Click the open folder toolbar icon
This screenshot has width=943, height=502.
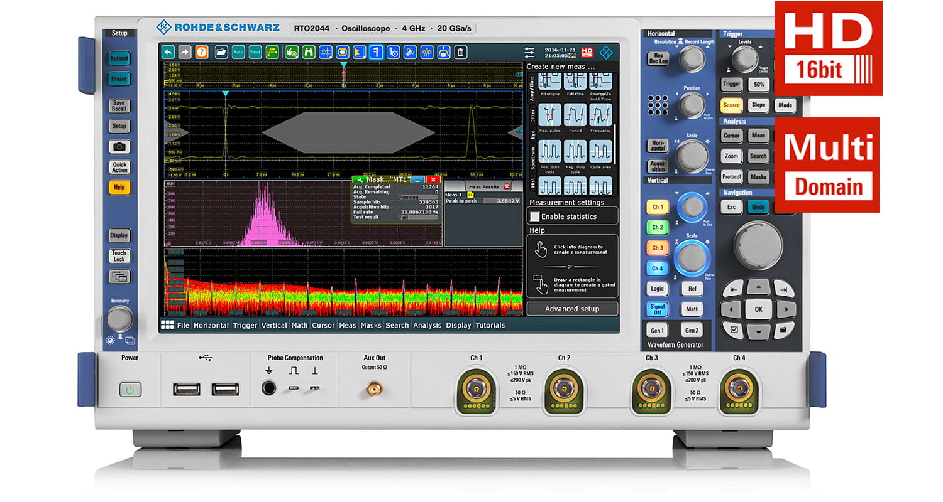221,52
